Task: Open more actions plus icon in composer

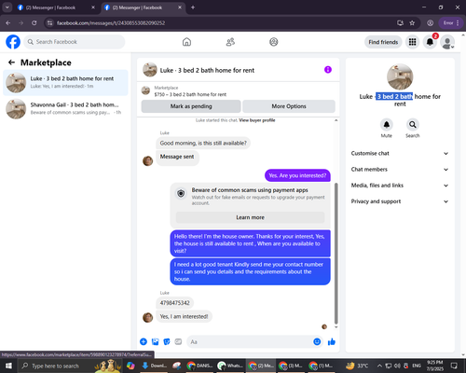Action: pyautogui.click(x=144, y=342)
